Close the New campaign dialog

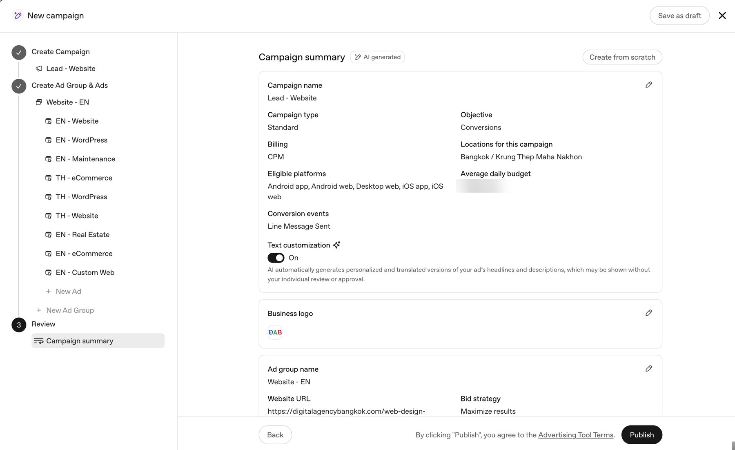(x=722, y=16)
